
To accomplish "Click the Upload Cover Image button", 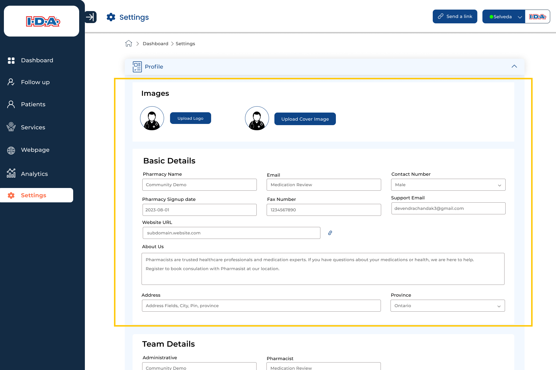I will (305, 119).
